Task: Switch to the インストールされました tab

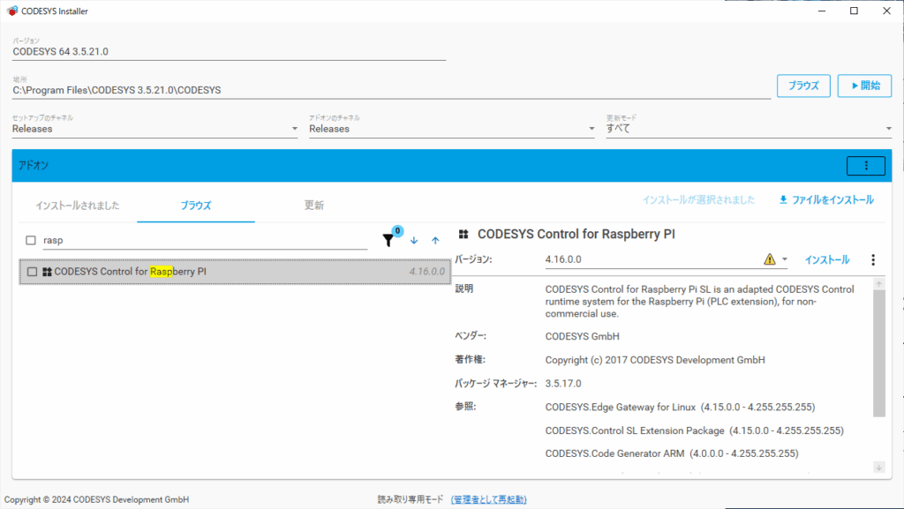Action: pos(78,206)
